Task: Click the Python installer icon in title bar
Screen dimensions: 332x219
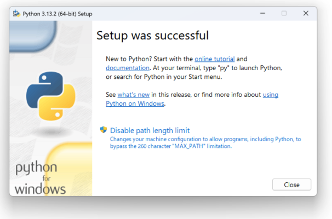Action: (16, 14)
